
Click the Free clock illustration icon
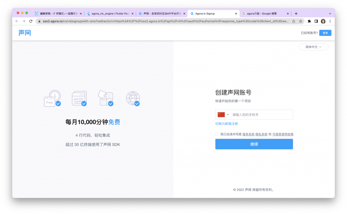(53, 98)
